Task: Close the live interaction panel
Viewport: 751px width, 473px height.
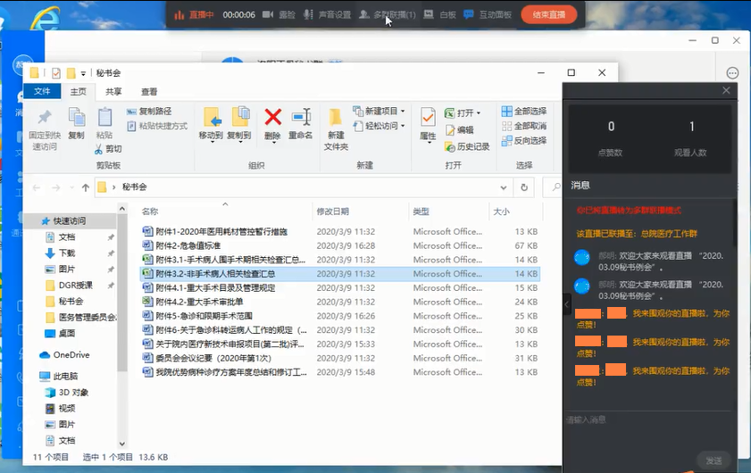Action: coord(726,90)
